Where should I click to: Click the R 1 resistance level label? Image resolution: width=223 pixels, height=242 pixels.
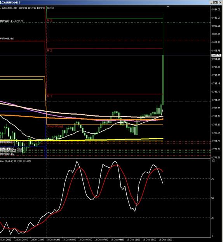tap(49, 96)
